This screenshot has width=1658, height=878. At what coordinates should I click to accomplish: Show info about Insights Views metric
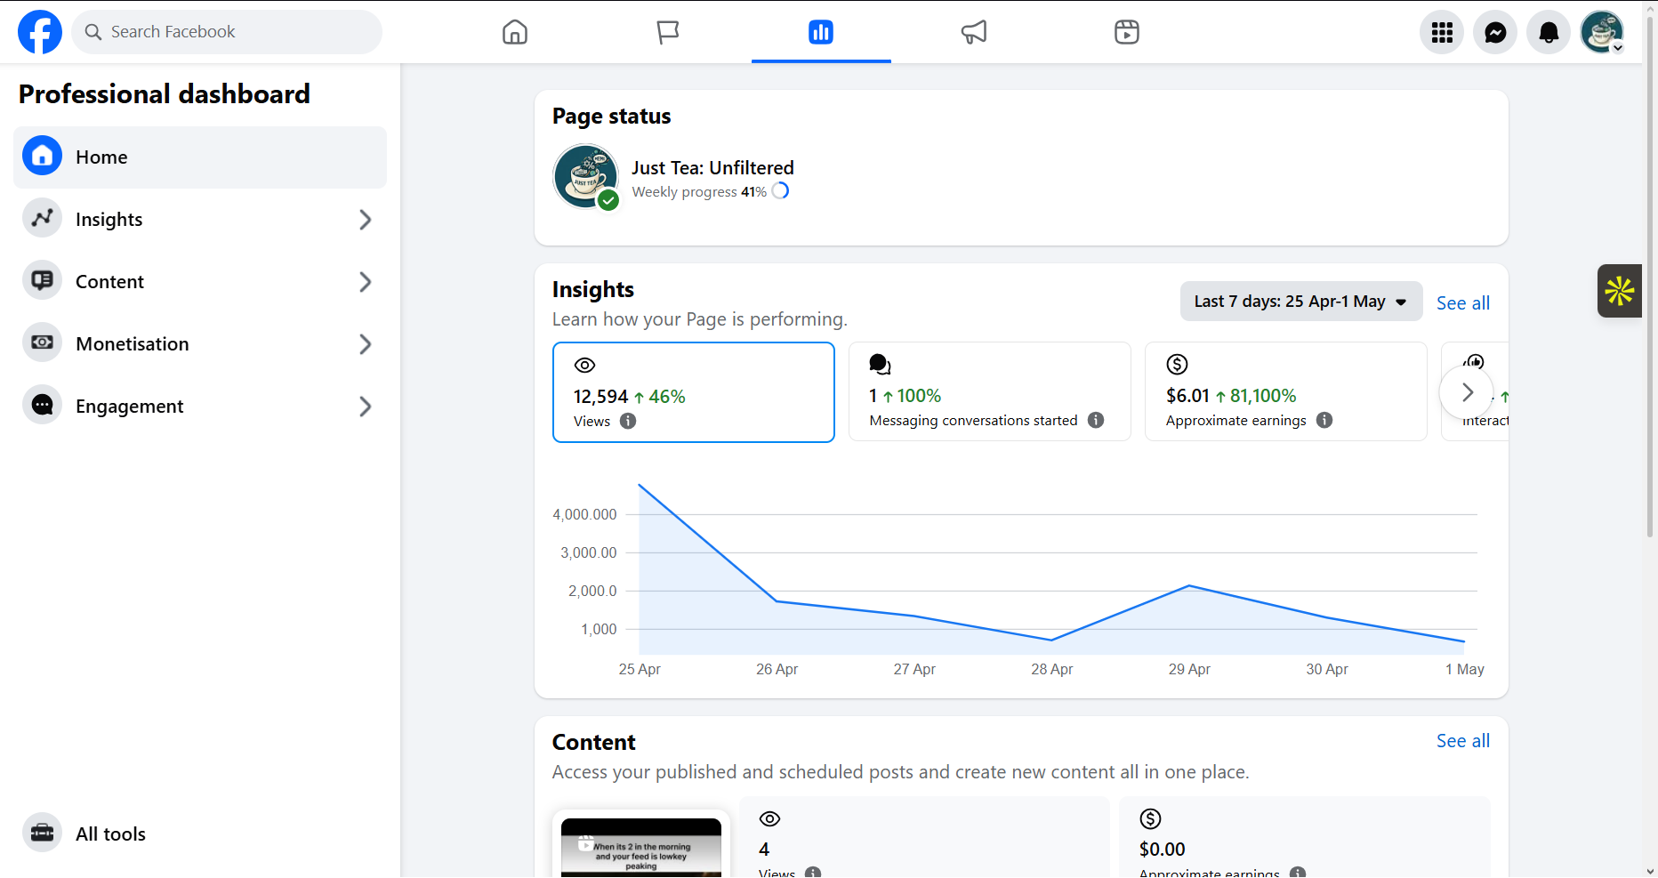[x=628, y=421]
